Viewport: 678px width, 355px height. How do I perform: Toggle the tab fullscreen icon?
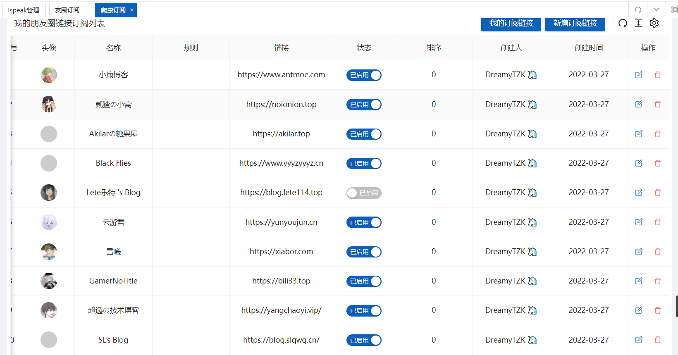[x=674, y=10]
